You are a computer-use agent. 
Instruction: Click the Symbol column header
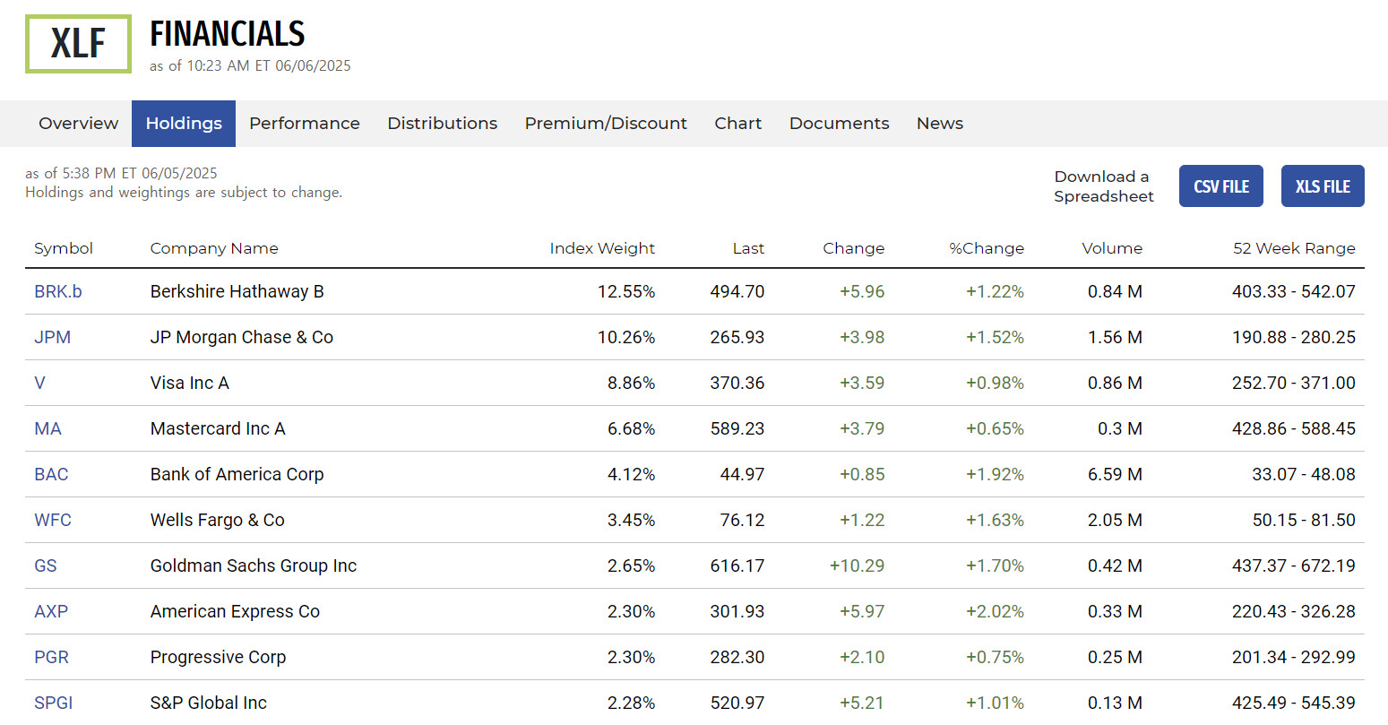(64, 249)
